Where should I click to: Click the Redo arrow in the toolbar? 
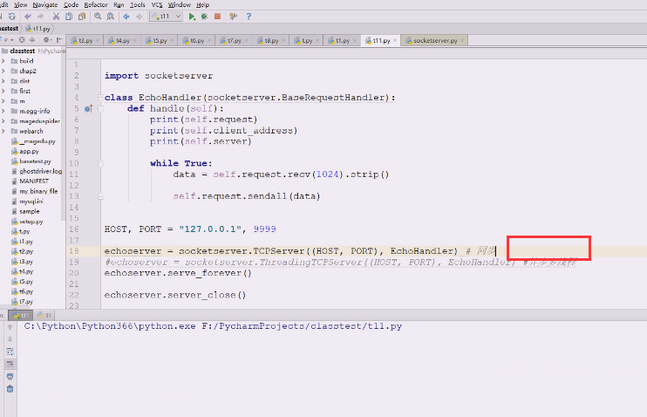[40, 17]
